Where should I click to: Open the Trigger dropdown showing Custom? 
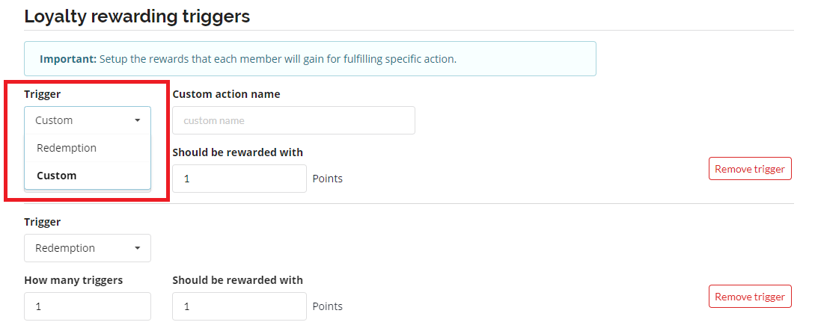click(87, 120)
